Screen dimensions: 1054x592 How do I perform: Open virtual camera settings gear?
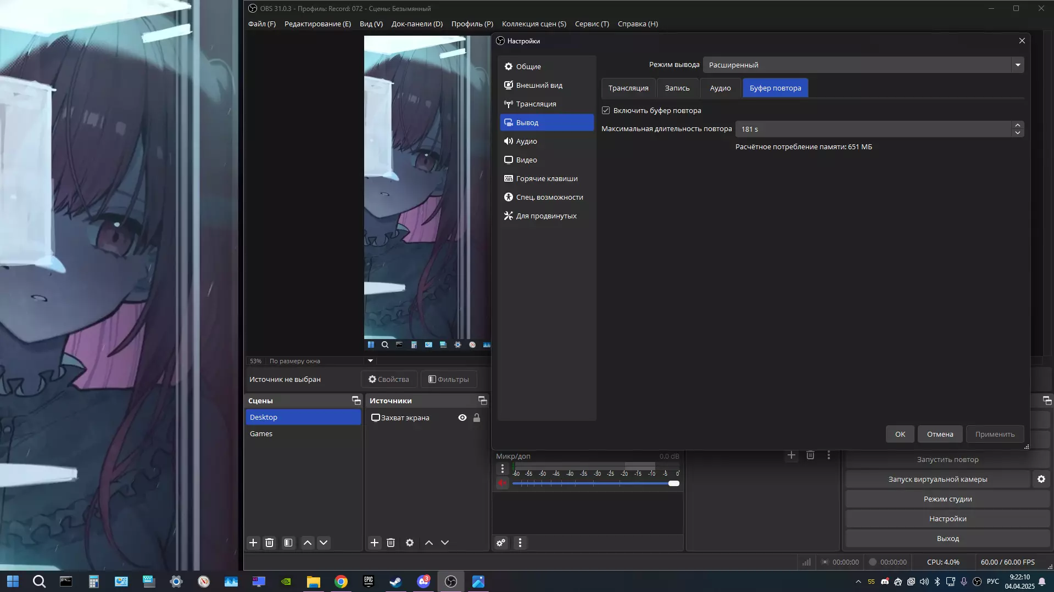(1041, 479)
